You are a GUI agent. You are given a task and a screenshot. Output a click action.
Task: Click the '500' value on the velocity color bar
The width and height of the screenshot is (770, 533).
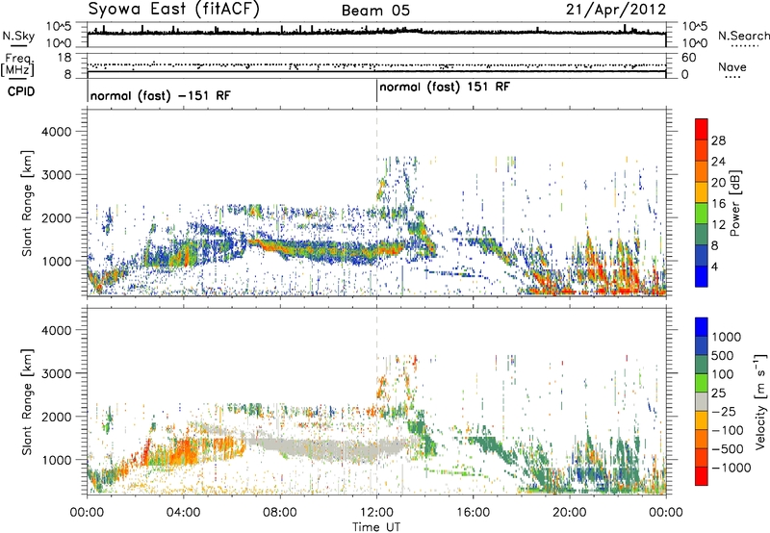click(723, 356)
